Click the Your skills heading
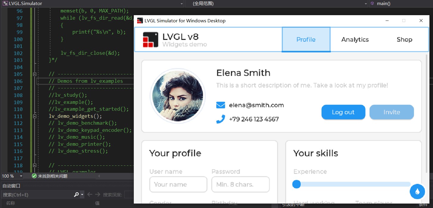Viewport: 433px width, 208px height. 316,153
